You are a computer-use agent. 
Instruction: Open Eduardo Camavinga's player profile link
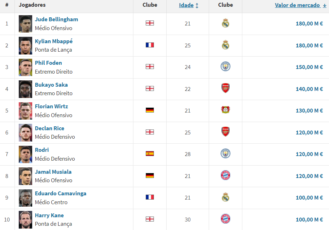click(60, 193)
